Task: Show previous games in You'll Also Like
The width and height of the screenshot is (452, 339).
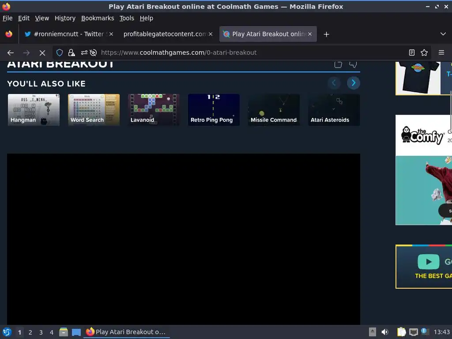Action: (334, 83)
